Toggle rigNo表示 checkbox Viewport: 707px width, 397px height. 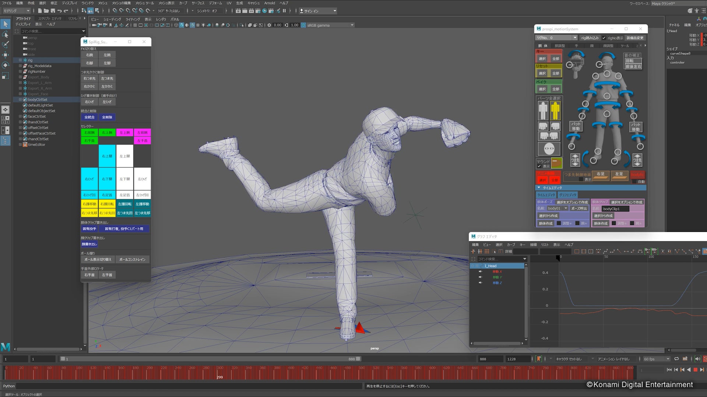click(604, 38)
